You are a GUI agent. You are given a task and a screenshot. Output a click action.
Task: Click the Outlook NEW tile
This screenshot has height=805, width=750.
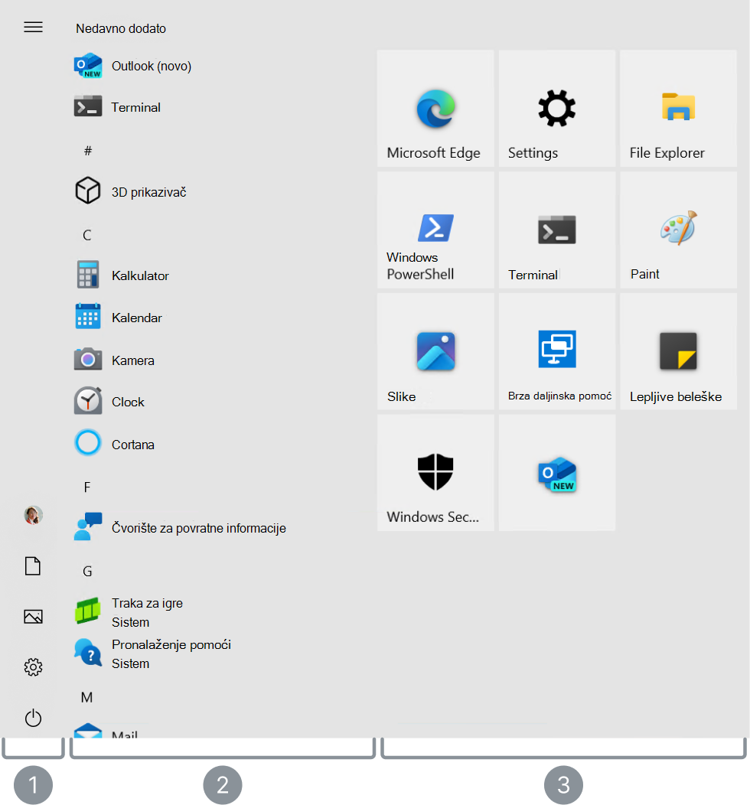[x=557, y=472]
